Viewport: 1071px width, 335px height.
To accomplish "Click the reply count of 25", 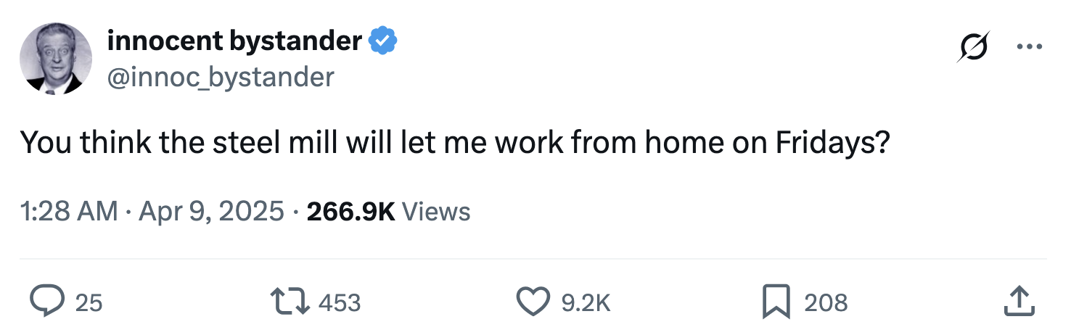I will coord(89,302).
